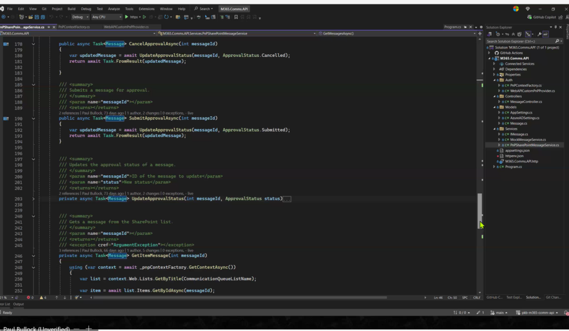Click the horizontal scrollbar in the editor
Screen dimensions: 569x331
pos(239,298)
